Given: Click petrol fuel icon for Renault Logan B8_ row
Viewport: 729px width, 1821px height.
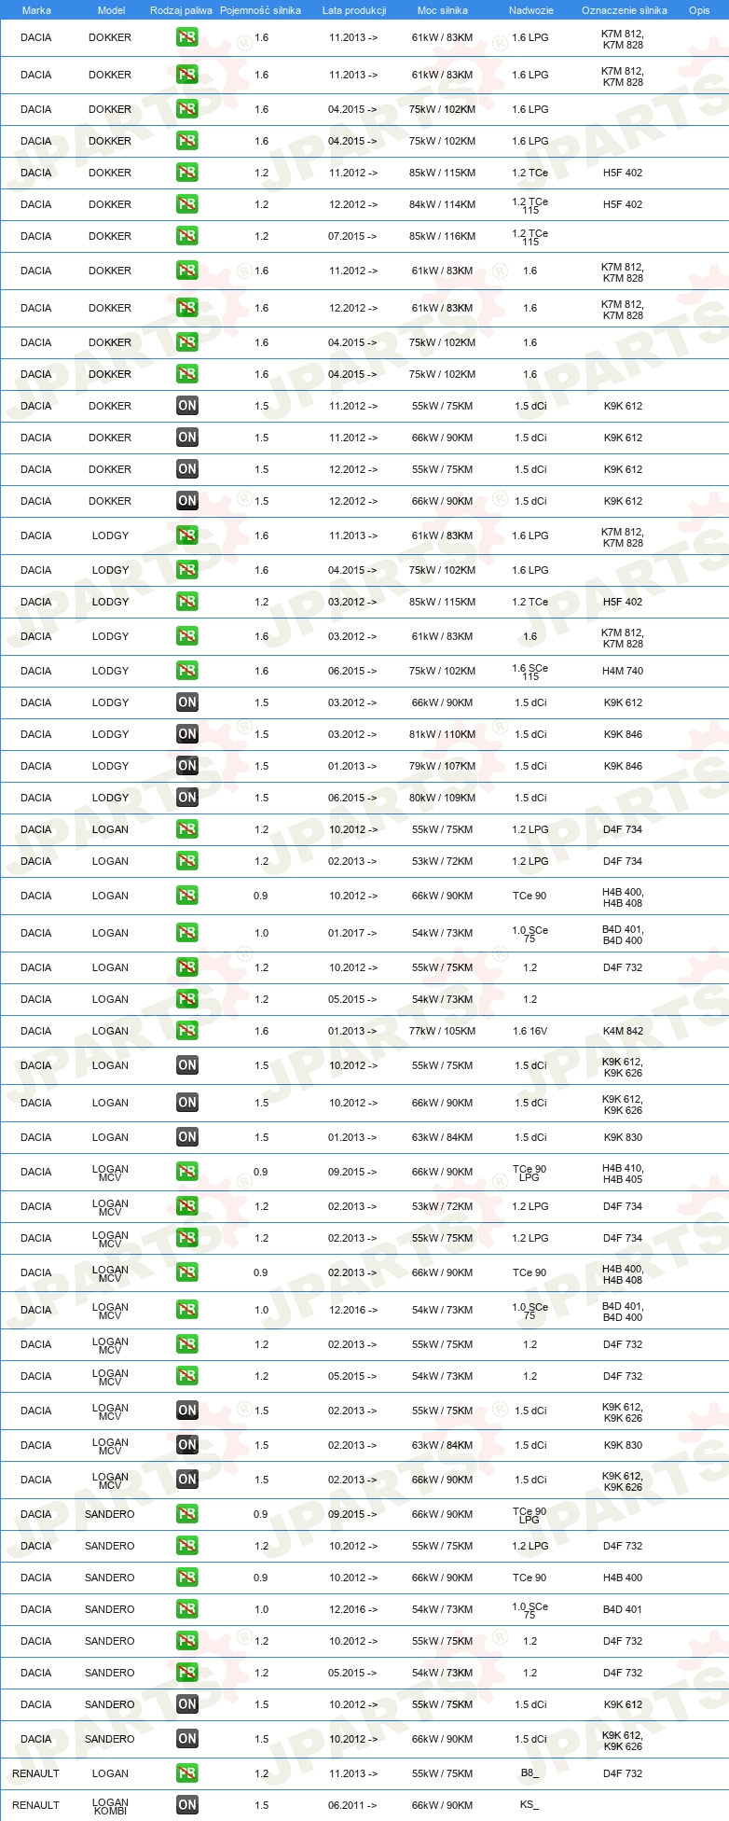Looking at the screenshot, I should pyautogui.click(x=187, y=1773).
